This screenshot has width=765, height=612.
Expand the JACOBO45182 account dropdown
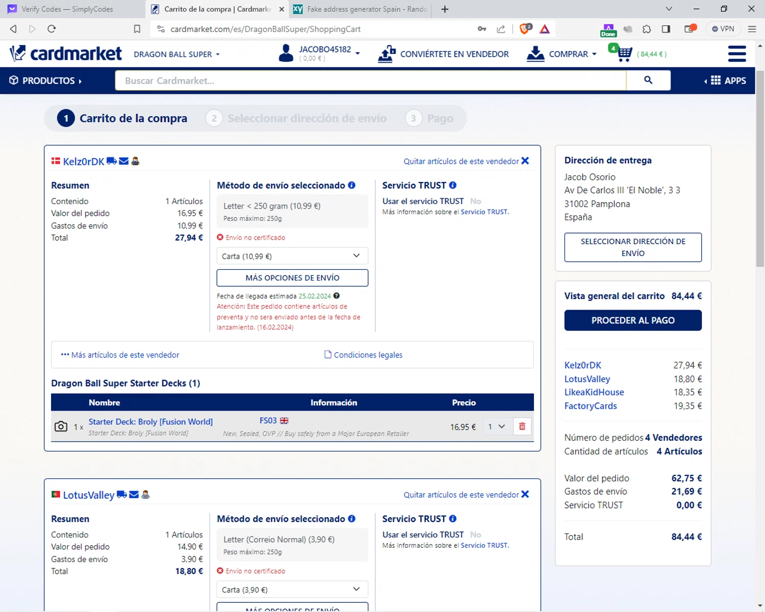[358, 54]
